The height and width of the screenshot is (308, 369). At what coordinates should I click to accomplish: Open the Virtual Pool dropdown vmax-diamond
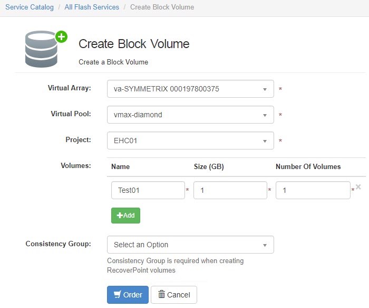pyautogui.click(x=190, y=115)
